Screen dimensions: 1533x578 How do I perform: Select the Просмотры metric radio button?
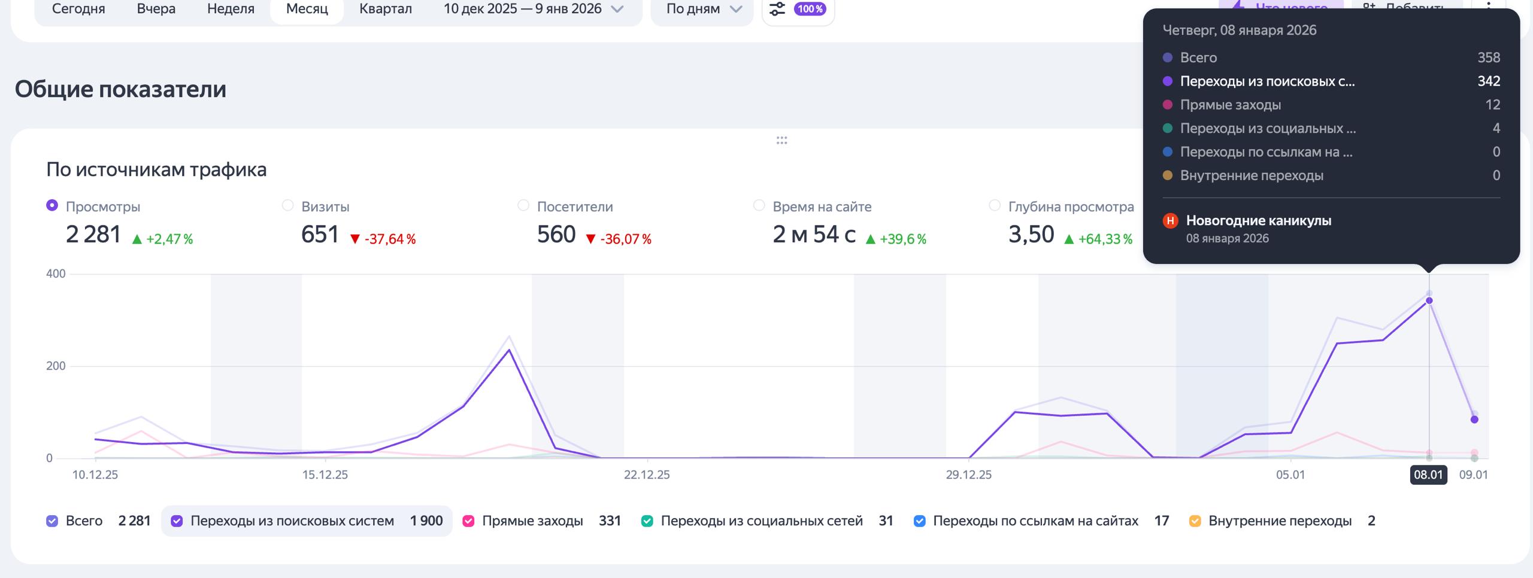[52, 205]
